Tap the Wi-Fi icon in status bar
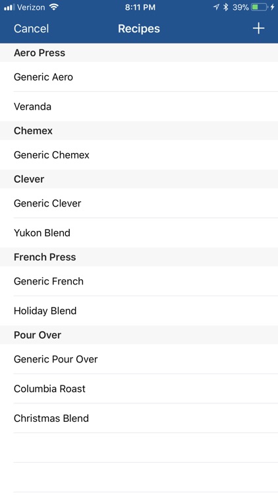The width and height of the screenshot is (278, 495). (x=54, y=7)
